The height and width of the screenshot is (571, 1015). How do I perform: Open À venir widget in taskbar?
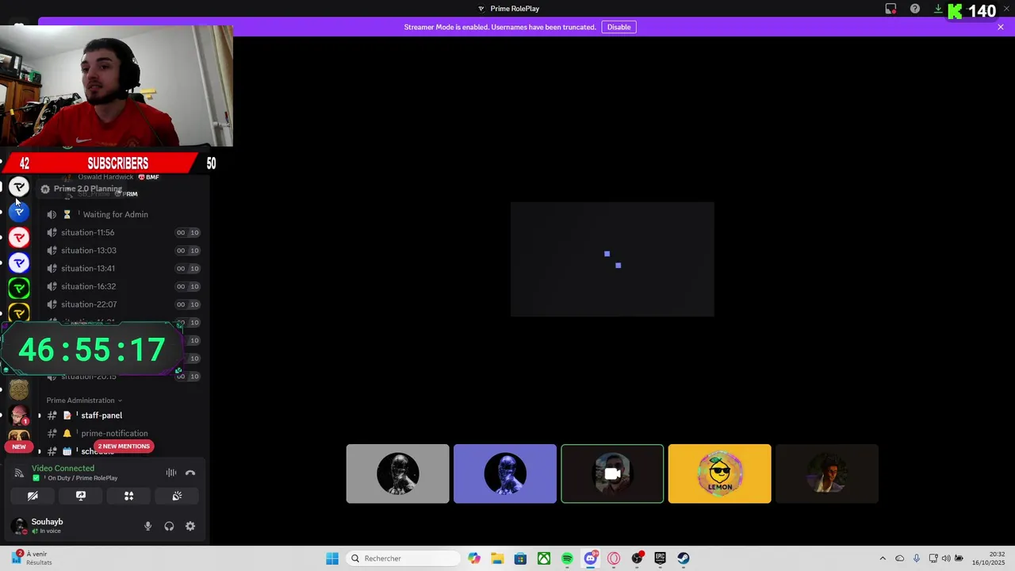pyautogui.click(x=32, y=558)
